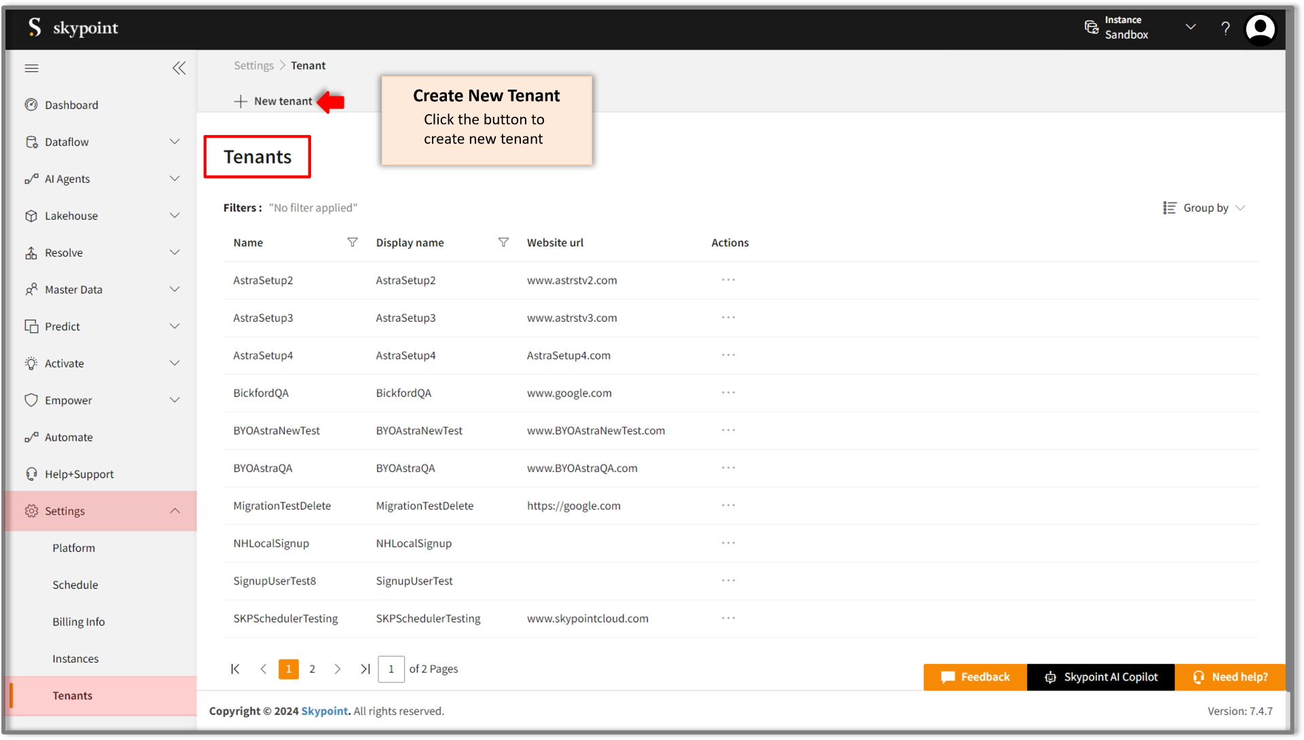Apply filter on Name column
This screenshot has width=1304, height=740.
pyautogui.click(x=351, y=242)
